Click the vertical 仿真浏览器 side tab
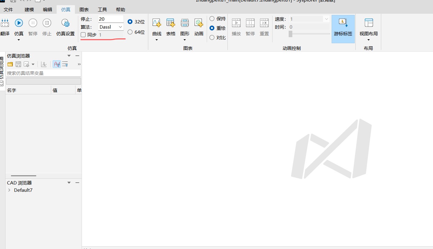This screenshot has height=249, width=433. tap(2, 71)
